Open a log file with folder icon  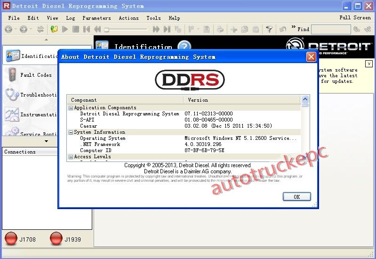pyautogui.click(x=54, y=29)
